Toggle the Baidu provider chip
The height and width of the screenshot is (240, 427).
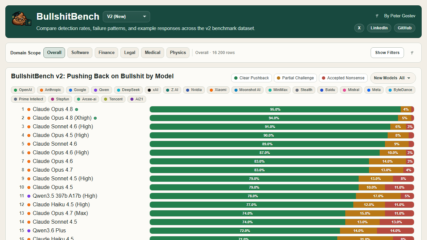(328, 90)
